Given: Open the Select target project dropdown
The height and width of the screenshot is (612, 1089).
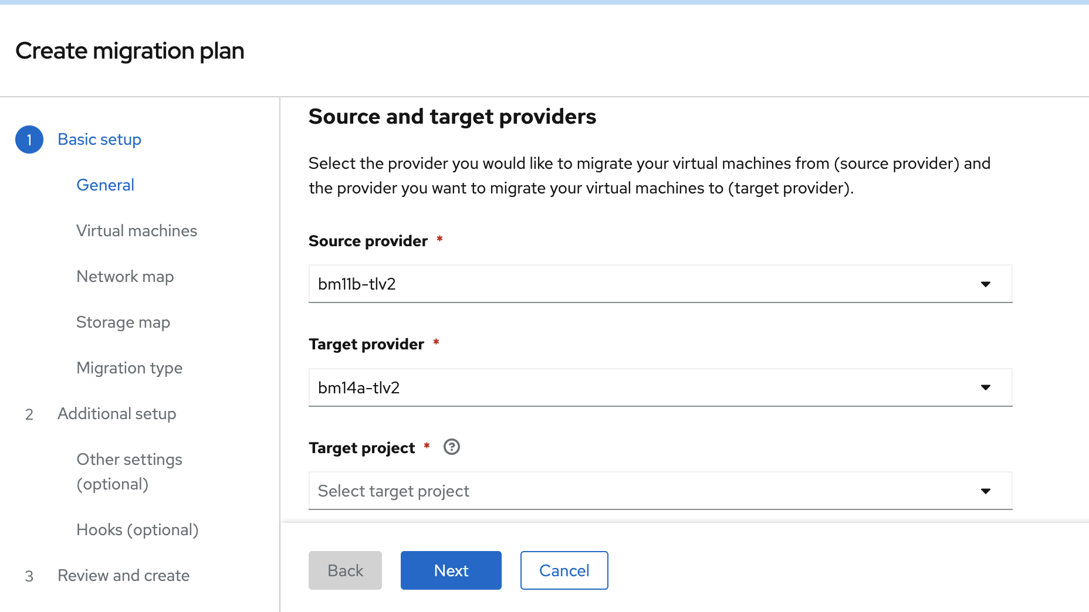Looking at the screenshot, I should click(x=660, y=491).
